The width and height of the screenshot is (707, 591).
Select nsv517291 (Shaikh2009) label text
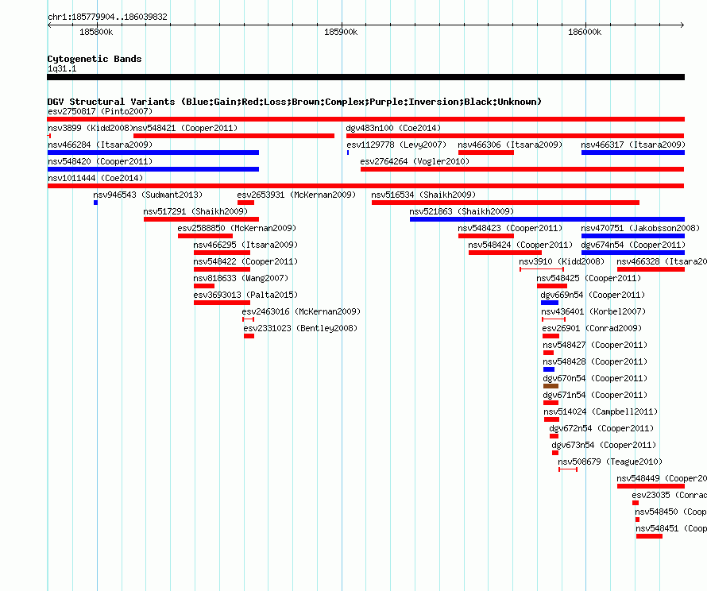tap(195, 211)
